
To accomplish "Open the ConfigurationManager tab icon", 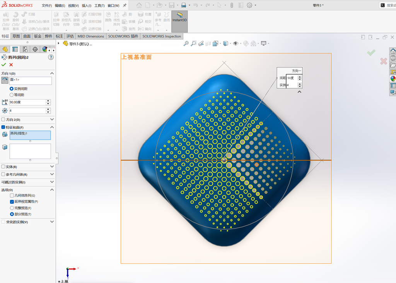I will pyautogui.click(x=25, y=49).
